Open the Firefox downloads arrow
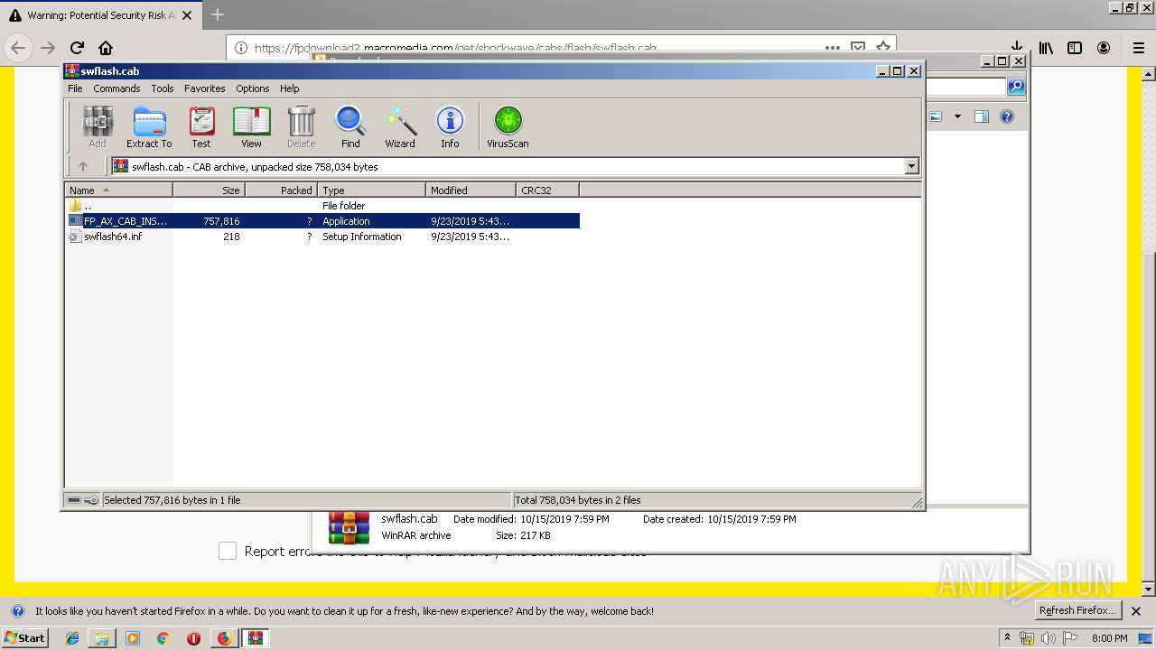Viewport: 1156px width, 650px height. click(1016, 48)
